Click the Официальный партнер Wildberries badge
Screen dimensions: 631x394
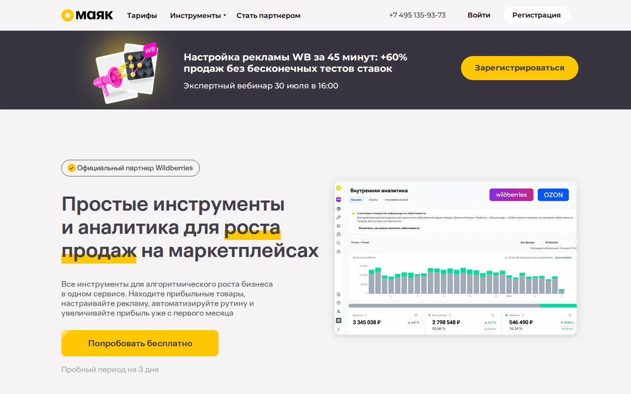[131, 168]
